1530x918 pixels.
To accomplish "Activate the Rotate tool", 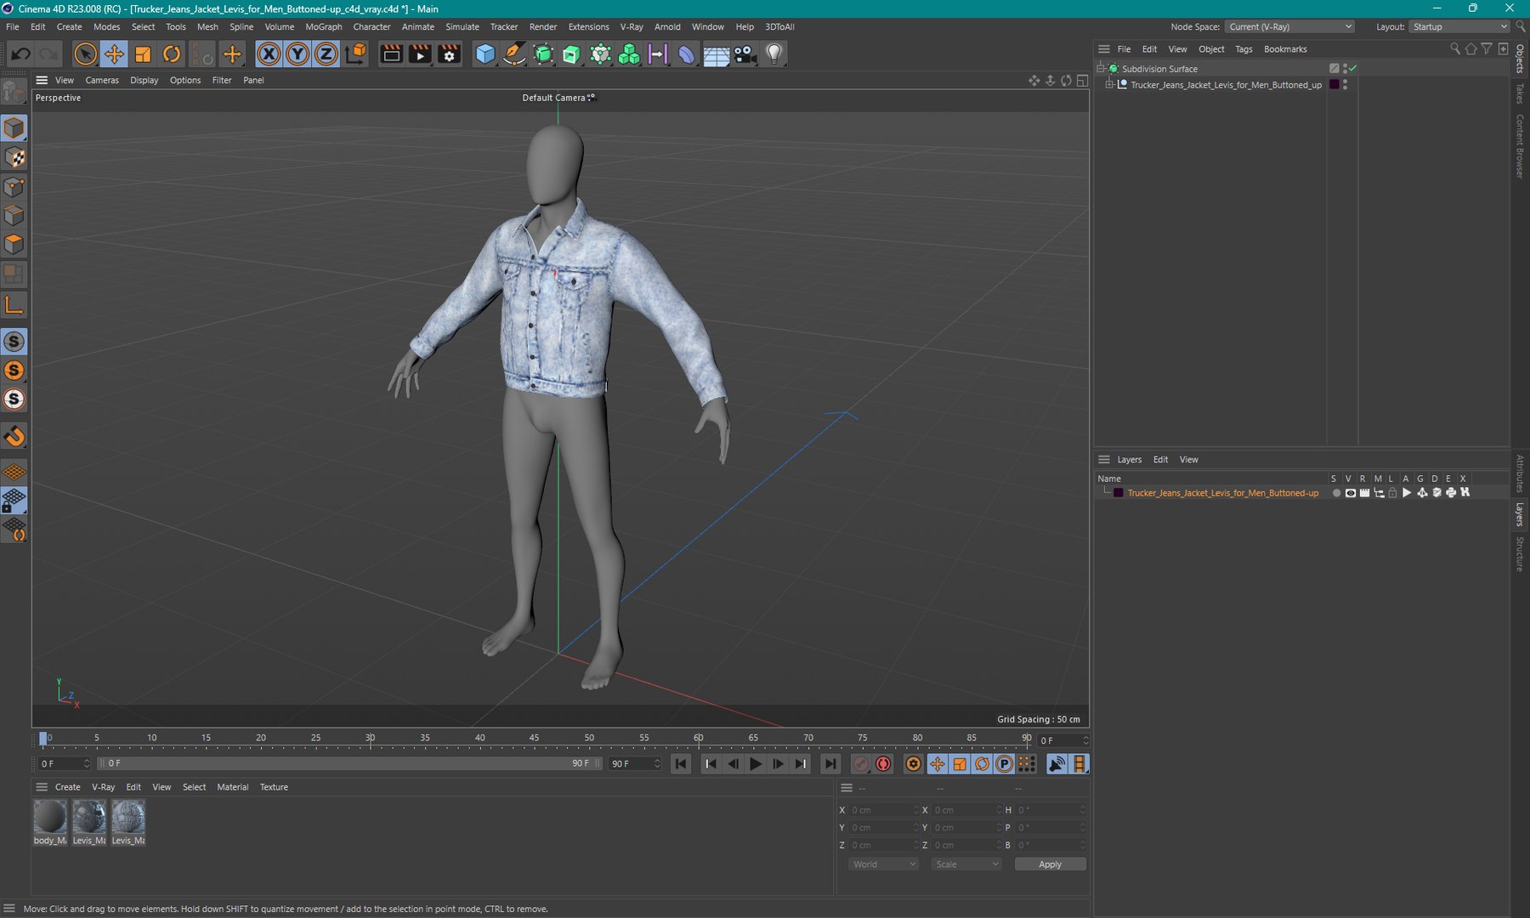I will click(172, 54).
